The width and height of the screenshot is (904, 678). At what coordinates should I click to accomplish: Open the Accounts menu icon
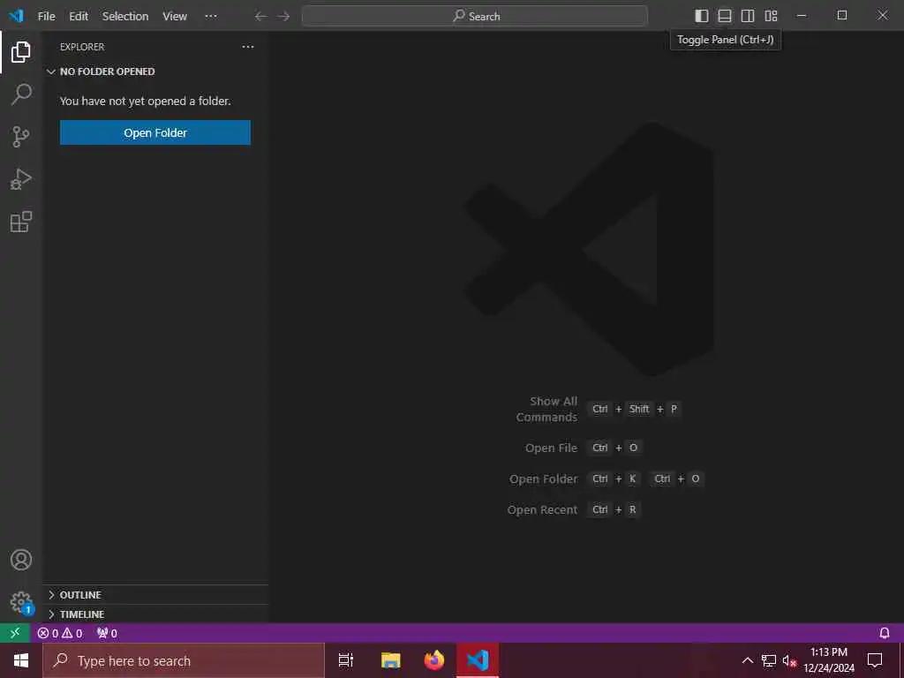click(x=21, y=560)
